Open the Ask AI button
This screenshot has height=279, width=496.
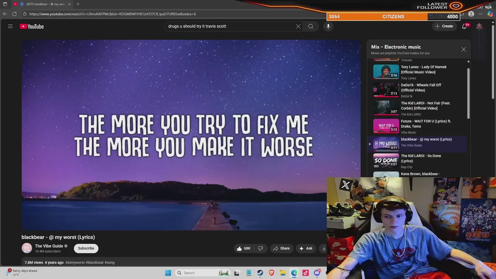click(305, 248)
